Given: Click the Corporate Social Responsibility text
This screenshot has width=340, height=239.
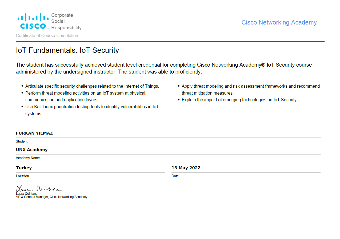Looking at the screenshot, I should [66, 21].
